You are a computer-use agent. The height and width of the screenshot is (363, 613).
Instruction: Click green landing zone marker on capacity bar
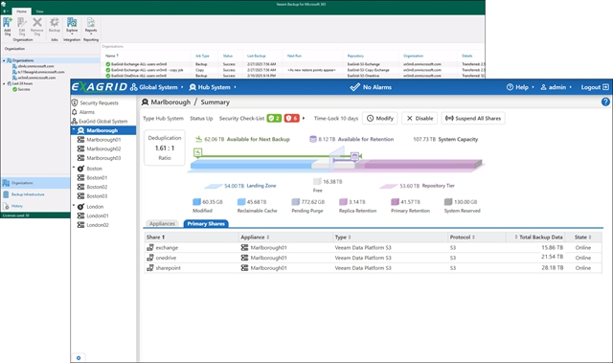[198, 152]
